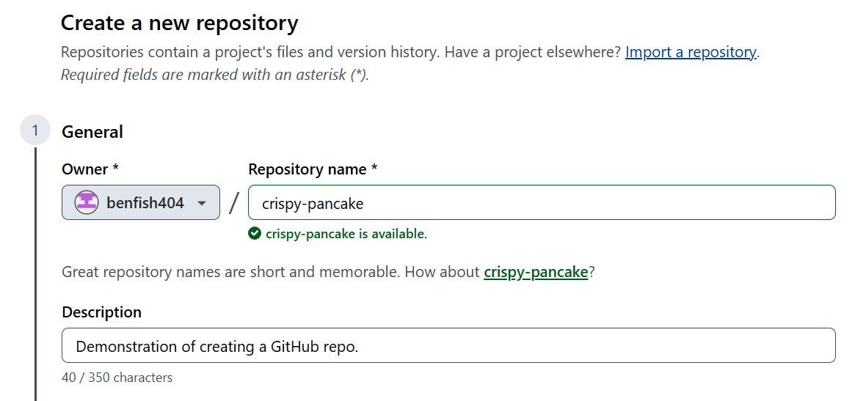
Task: Select the General section heading
Action: click(92, 132)
